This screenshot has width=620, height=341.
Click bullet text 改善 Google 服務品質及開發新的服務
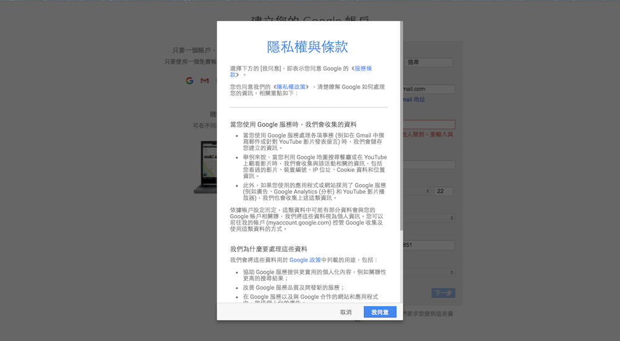pyautogui.click(x=293, y=288)
